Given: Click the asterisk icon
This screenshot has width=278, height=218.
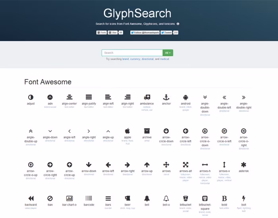Looking at the screenshot, I should coord(243,165).
